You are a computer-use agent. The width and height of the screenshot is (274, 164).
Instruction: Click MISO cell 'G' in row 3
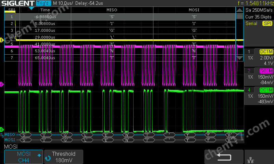pos(112,30)
